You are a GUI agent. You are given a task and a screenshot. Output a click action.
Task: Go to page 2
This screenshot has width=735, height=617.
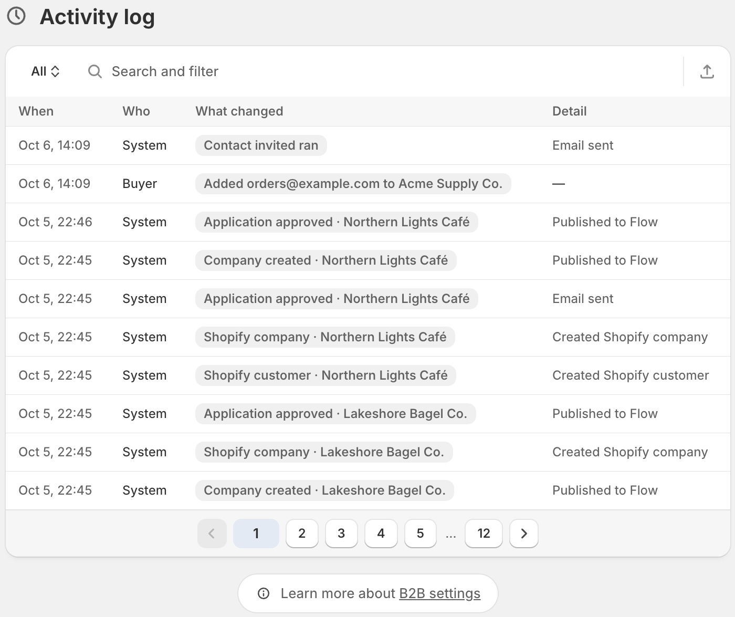click(302, 534)
